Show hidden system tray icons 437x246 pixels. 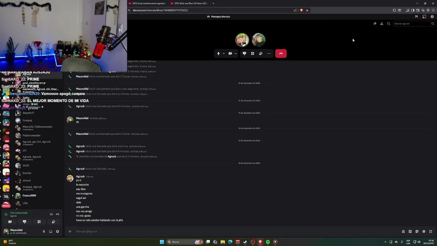pyautogui.click(x=385, y=242)
